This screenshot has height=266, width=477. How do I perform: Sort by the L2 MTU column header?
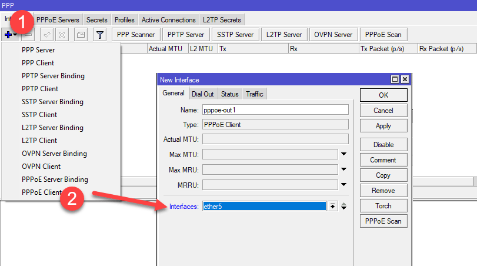[203, 49]
